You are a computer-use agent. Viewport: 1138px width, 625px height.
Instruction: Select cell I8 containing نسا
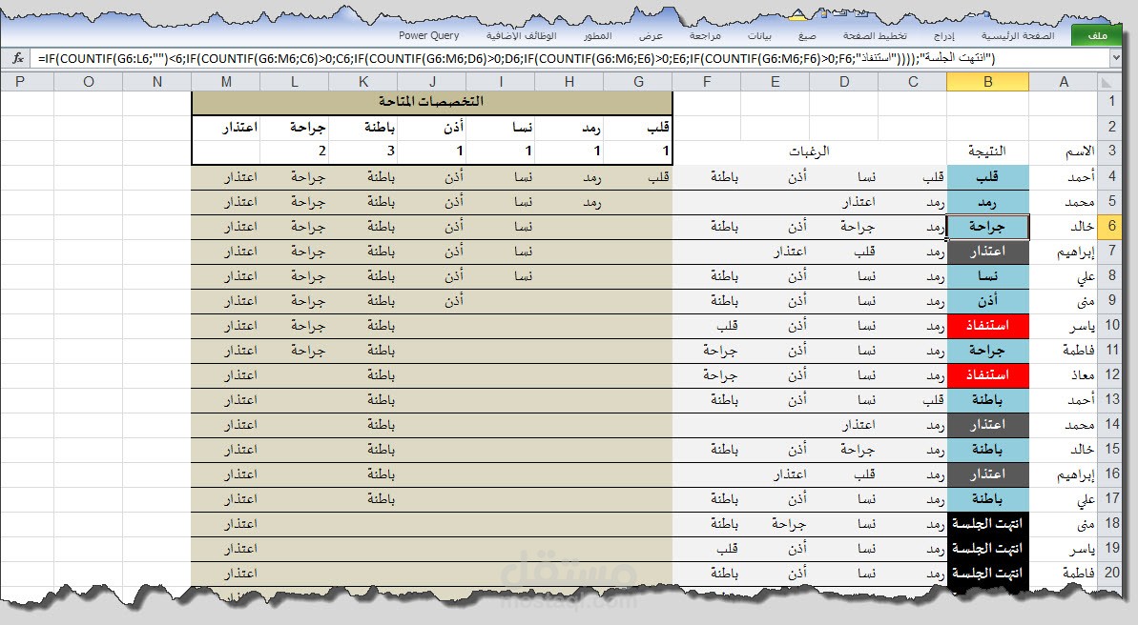click(501, 275)
